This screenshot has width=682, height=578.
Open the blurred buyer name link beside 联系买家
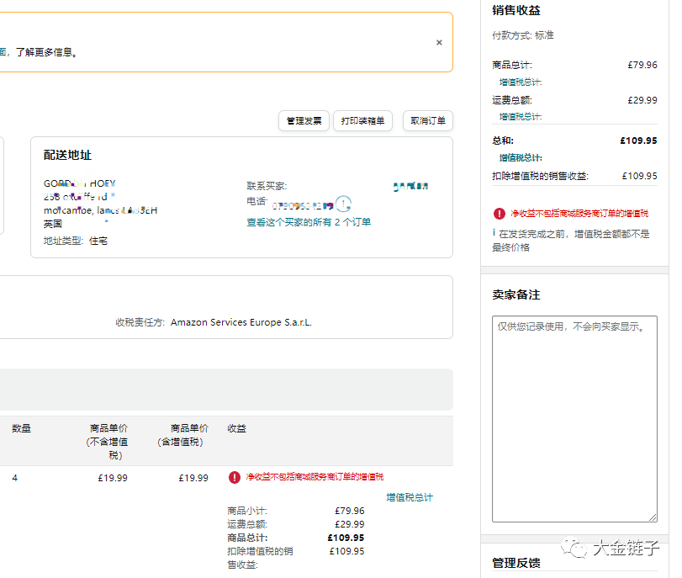click(410, 186)
